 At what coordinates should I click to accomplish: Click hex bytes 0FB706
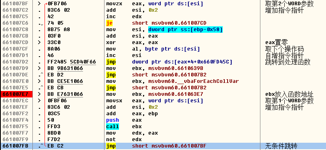click(57, 4)
